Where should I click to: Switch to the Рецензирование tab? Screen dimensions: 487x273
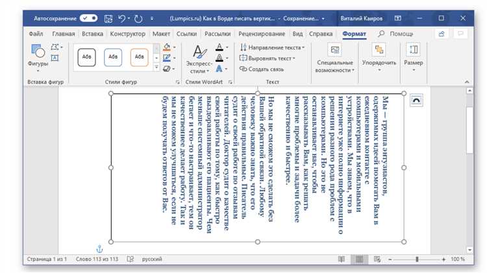coord(262,33)
